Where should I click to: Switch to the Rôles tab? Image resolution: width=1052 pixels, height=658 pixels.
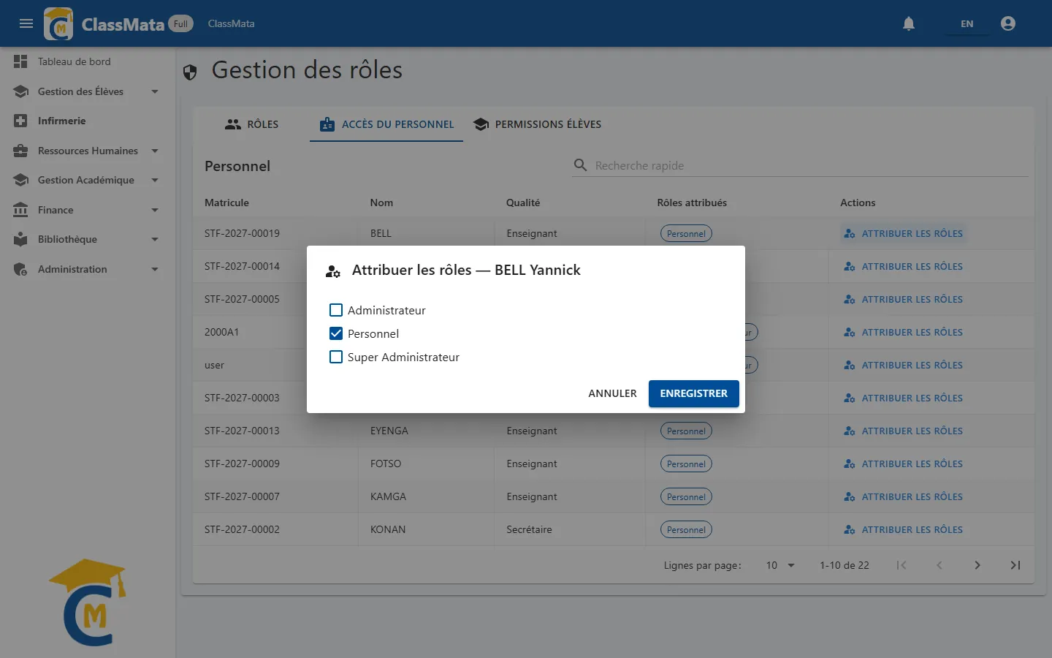251,124
